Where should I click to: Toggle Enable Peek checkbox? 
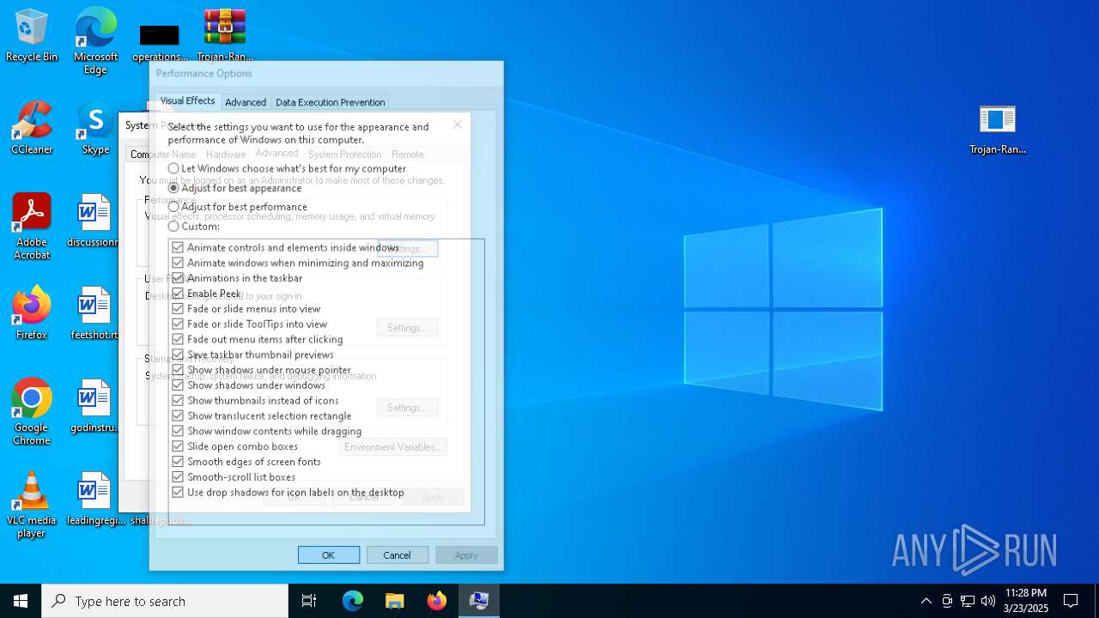(x=206, y=294)
